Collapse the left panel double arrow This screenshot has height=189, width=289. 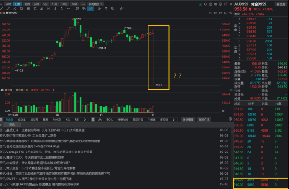(1, 4)
